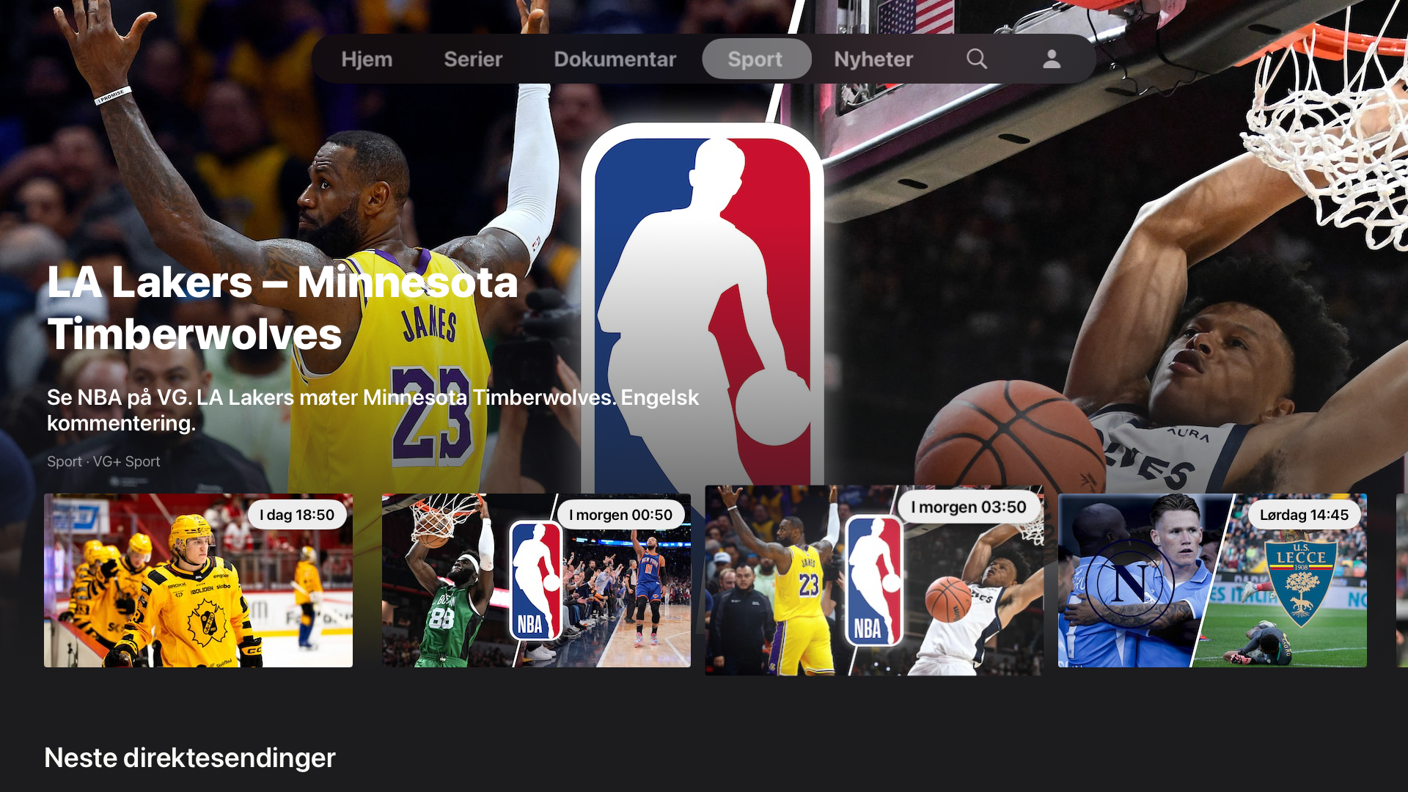The width and height of the screenshot is (1408, 792).
Task: Select the Celtics versus Knicks NBA thumbnail
Action: (x=536, y=580)
